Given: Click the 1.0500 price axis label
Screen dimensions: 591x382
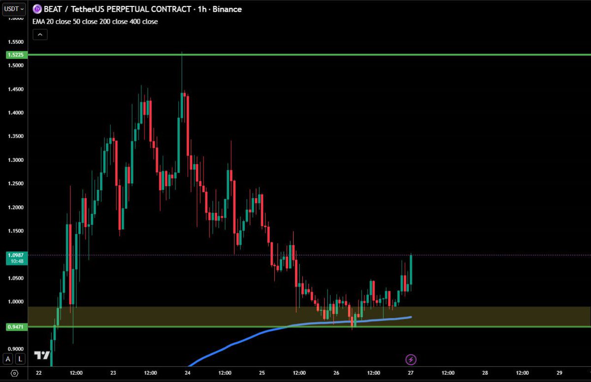Looking at the screenshot, I should pos(16,278).
